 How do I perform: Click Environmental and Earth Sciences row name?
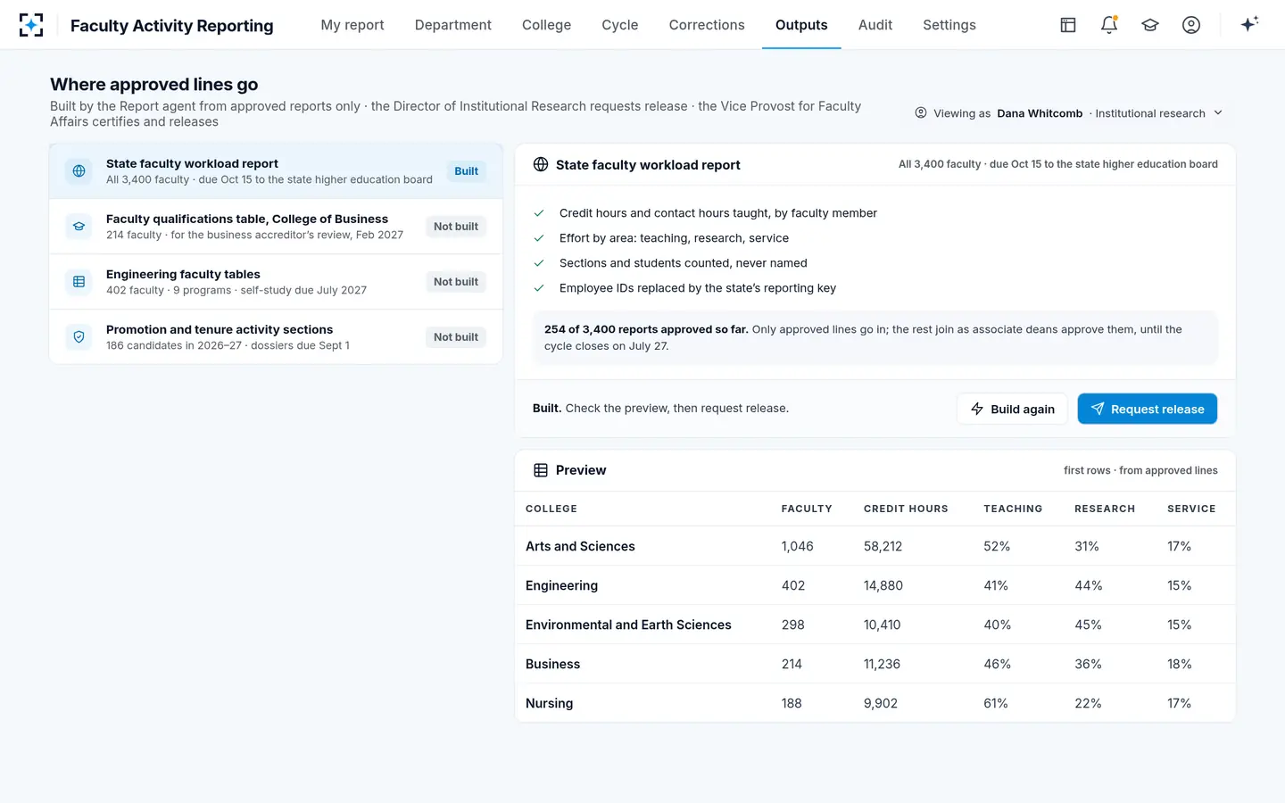point(628,625)
